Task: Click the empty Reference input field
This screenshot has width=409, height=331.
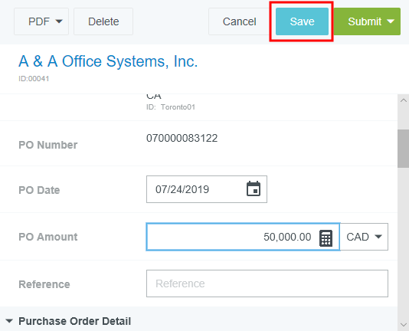Action: tap(267, 283)
